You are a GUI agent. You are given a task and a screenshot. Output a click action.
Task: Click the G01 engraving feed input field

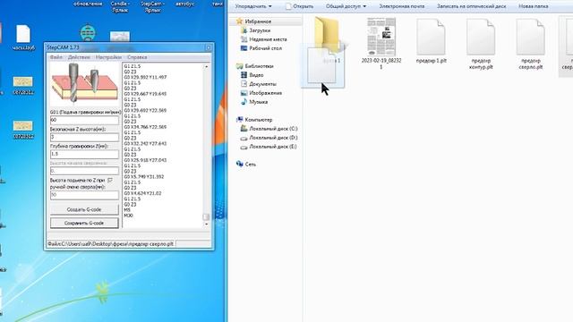[x=84, y=120]
